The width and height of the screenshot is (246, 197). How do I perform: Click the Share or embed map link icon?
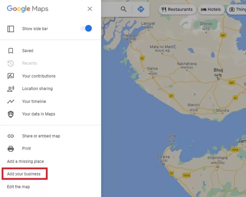click(11, 136)
